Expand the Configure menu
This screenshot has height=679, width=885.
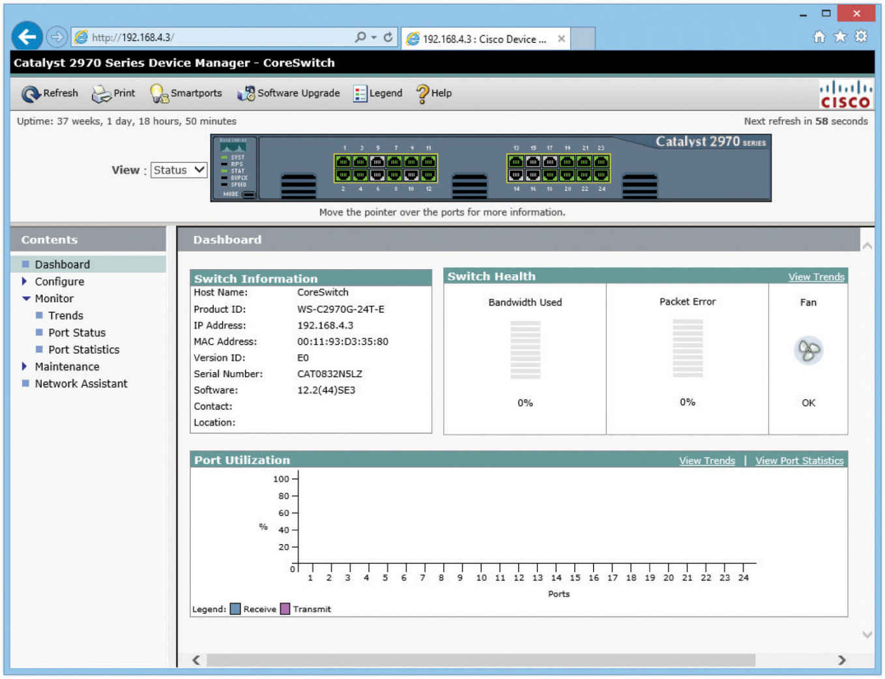(x=25, y=282)
